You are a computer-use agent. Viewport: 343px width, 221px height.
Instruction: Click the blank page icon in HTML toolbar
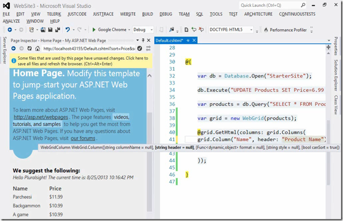[186, 29]
